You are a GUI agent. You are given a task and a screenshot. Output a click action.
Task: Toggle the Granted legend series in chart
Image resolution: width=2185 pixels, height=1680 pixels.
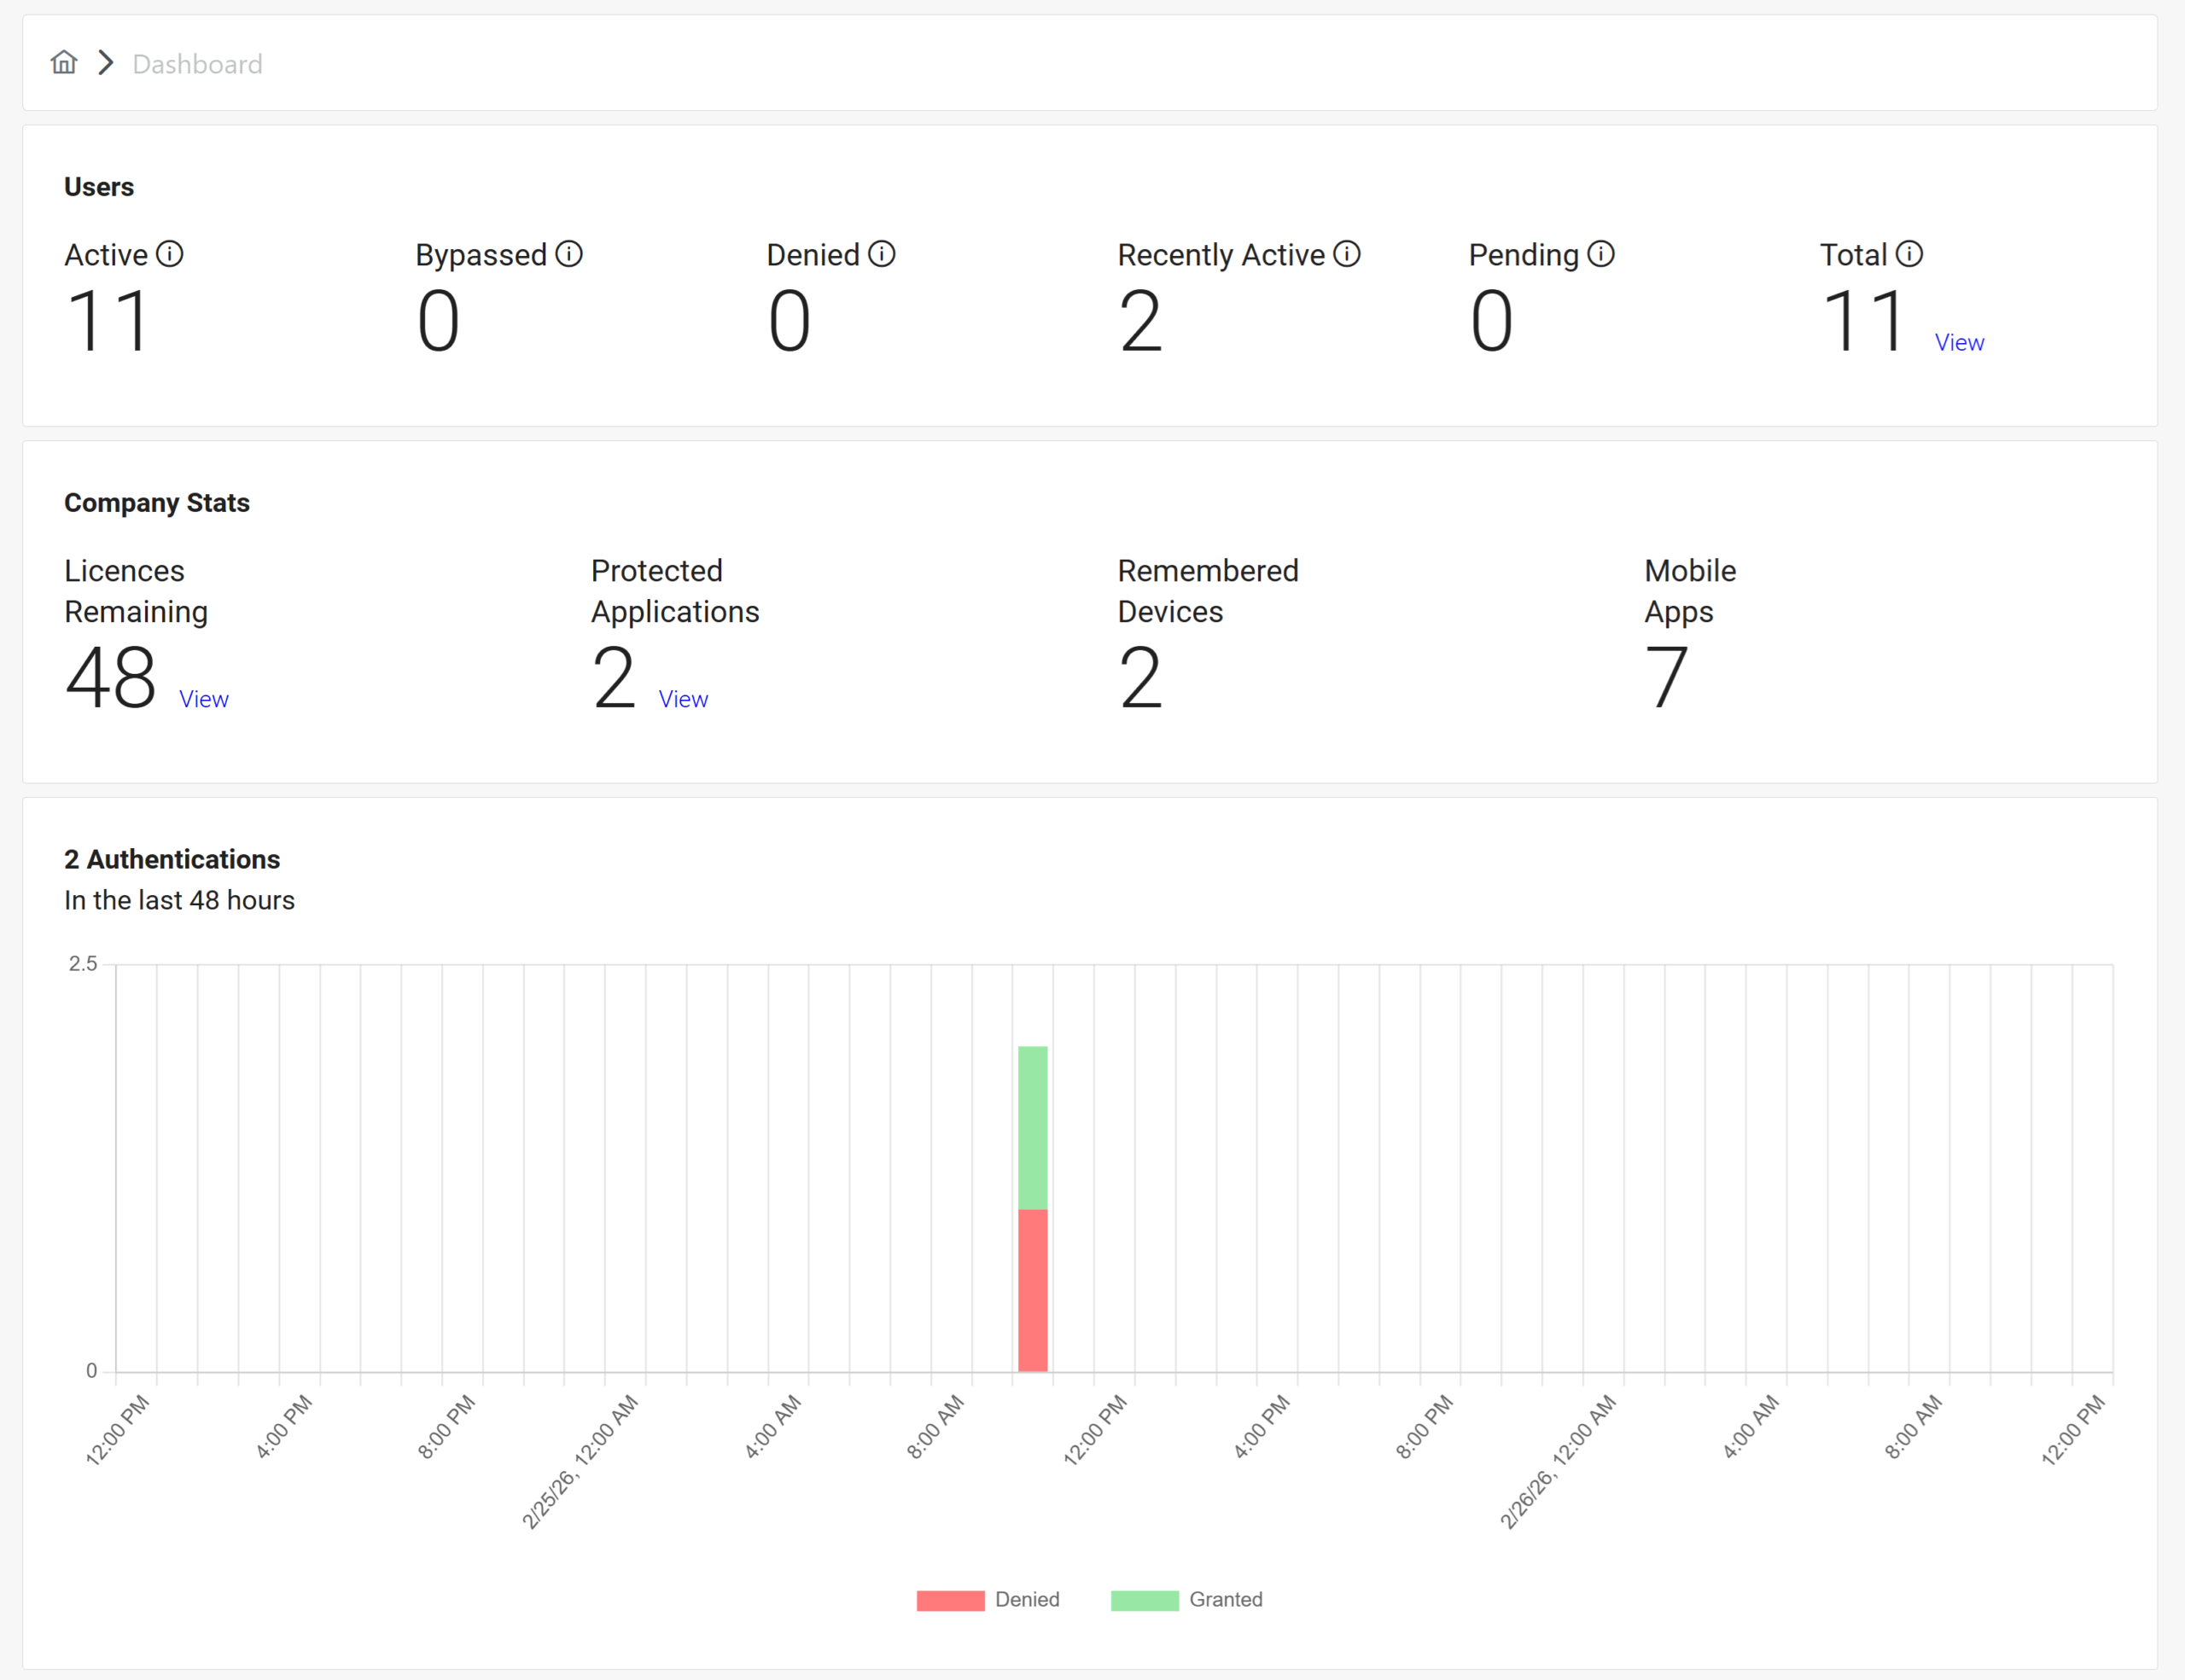(1226, 1599)
